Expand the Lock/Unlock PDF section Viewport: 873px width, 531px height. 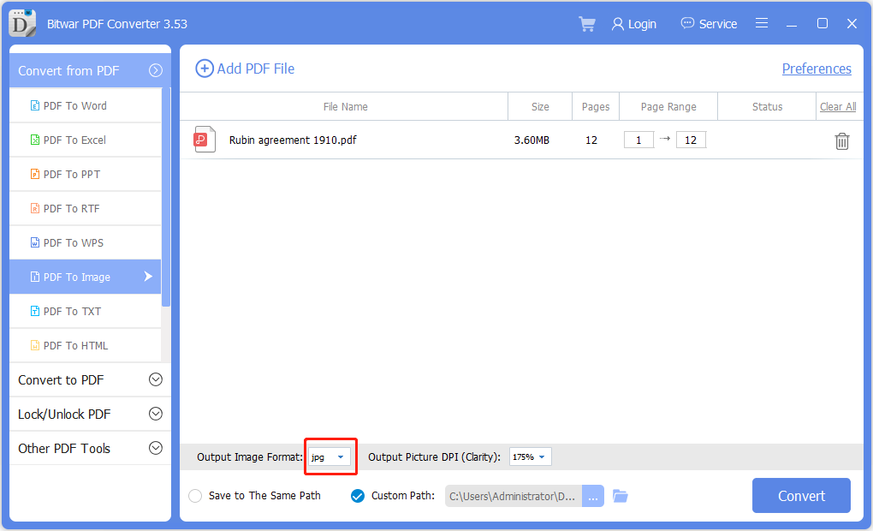pyautogui.click(x=156, y=414)
